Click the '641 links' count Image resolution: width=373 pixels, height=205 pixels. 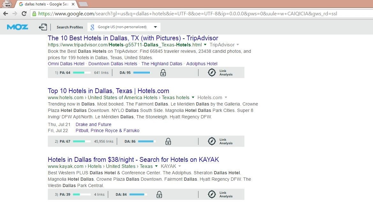tap(101, 73)
